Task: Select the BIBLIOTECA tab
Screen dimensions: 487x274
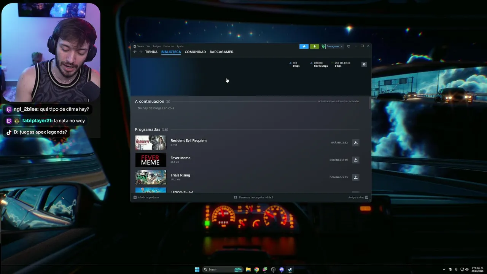Action: [171, 52]
